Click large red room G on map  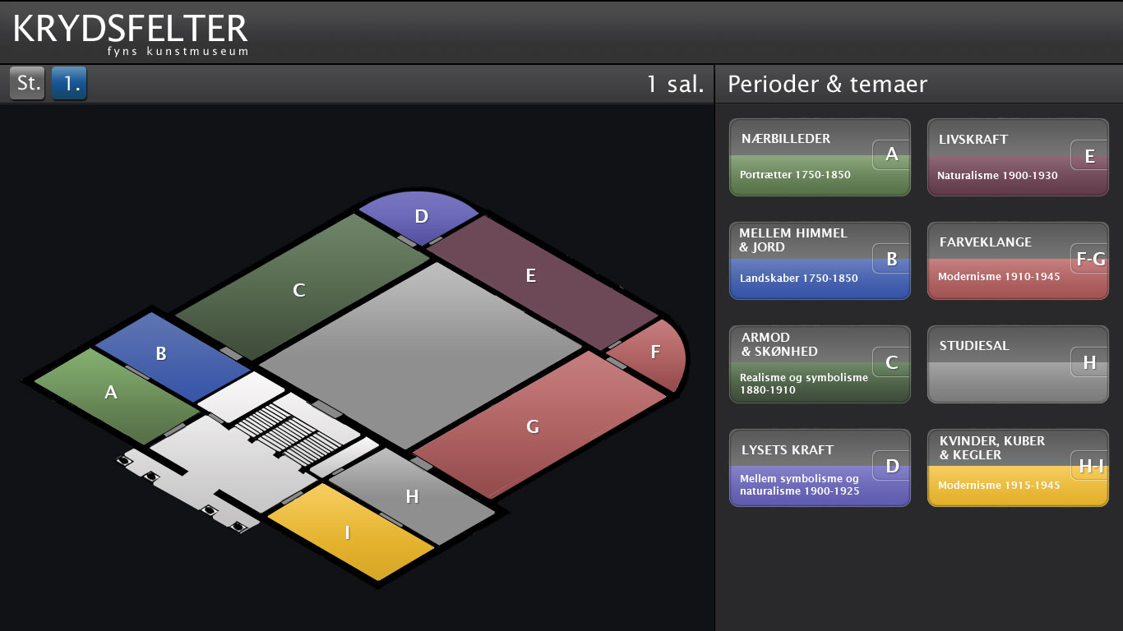pos(533,427)
